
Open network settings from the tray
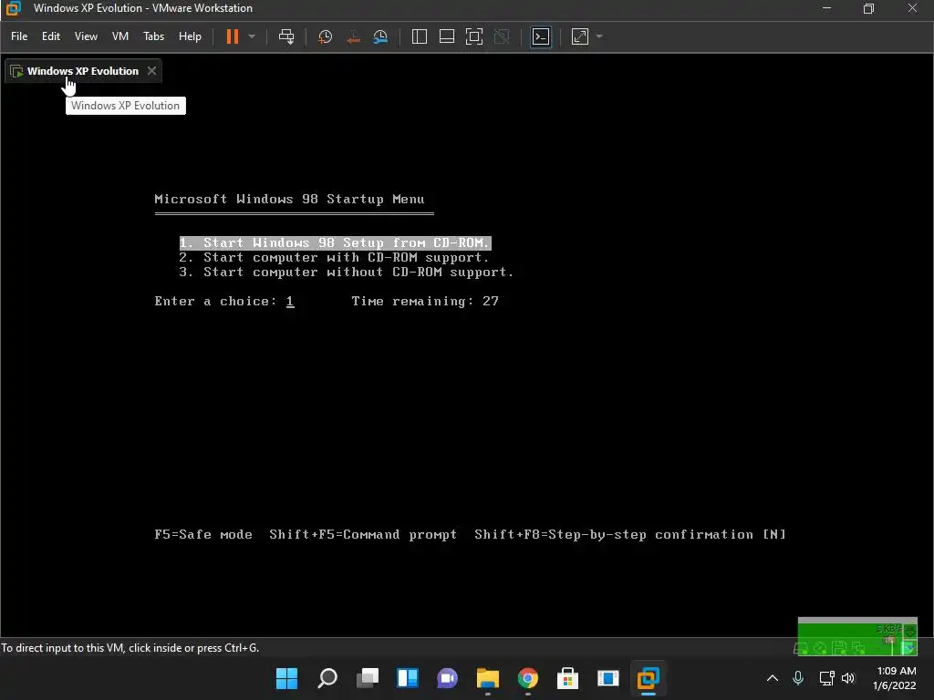click(x=826, y=678)
